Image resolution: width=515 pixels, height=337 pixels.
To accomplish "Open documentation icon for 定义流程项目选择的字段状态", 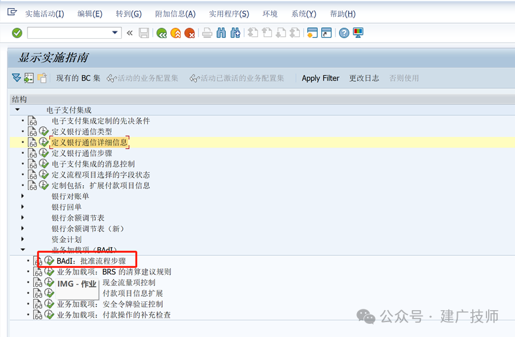I will point(32,175).
